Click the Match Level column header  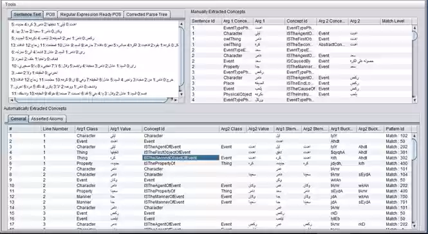click(x=396, y=21)
